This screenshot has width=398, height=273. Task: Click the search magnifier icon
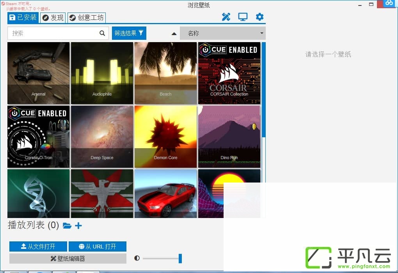[102, 33]
